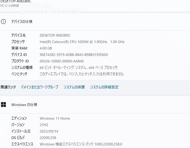
Task: Select version value 21H2
Action: (44, 125)
